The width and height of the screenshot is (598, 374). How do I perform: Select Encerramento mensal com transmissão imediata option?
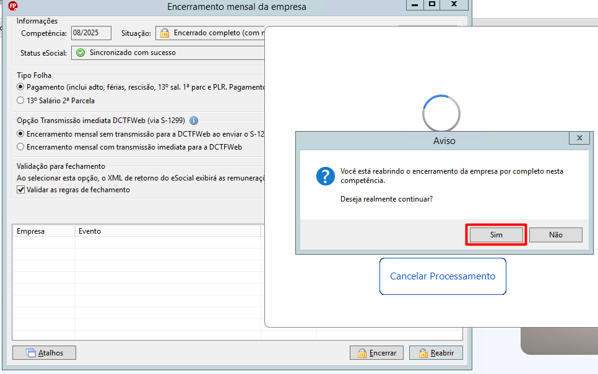coord(20,147)
